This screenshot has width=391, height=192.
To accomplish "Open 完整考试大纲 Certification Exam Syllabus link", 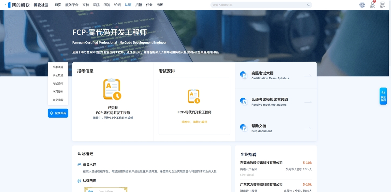I will (276, 75).
